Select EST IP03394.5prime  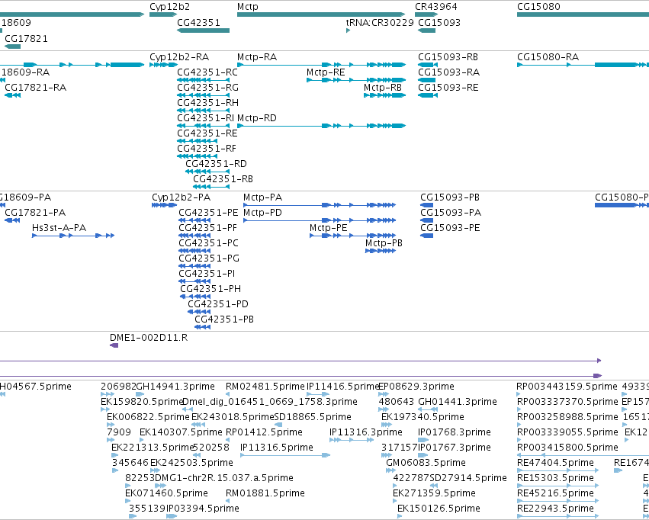point(203,509)
